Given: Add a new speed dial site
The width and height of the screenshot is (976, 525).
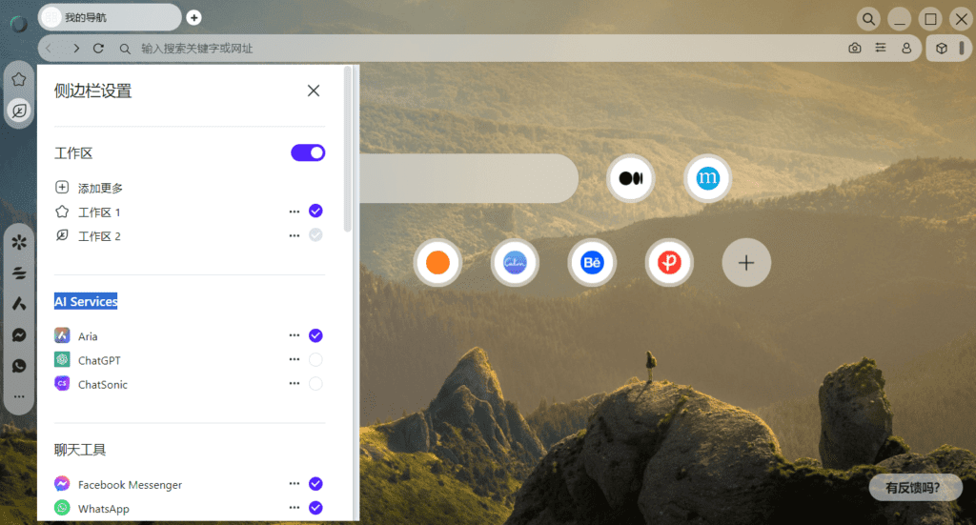Looking at the screenshot, I should point(746,263).
